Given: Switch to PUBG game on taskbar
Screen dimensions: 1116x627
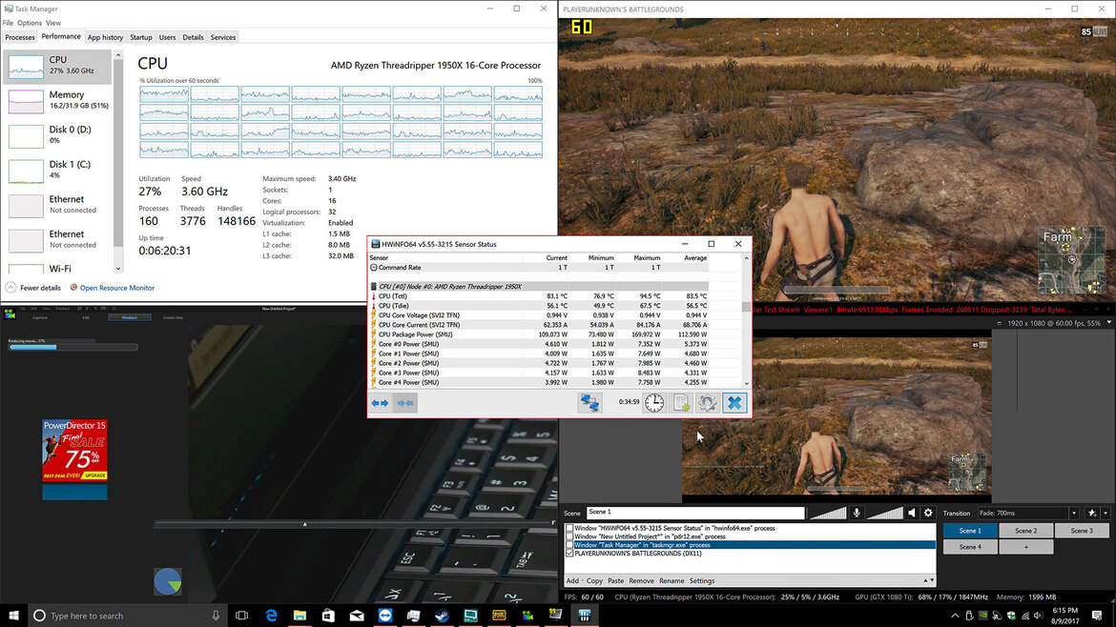Looking at the screenshot, I should tap(499, 616).
